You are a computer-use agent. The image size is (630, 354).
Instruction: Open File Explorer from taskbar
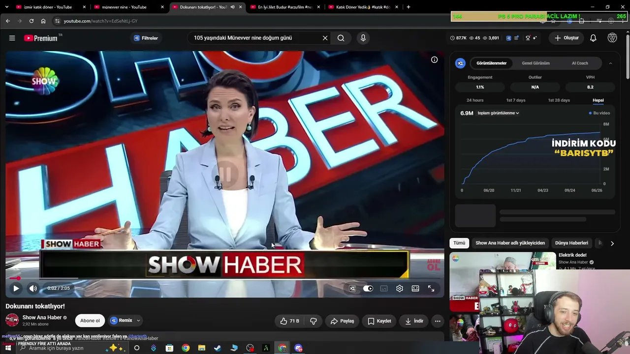(x=201, y=348)
